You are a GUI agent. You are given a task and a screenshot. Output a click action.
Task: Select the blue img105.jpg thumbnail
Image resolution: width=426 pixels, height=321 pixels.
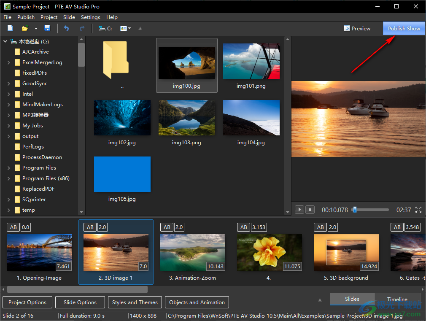click(x=122, y=174)
